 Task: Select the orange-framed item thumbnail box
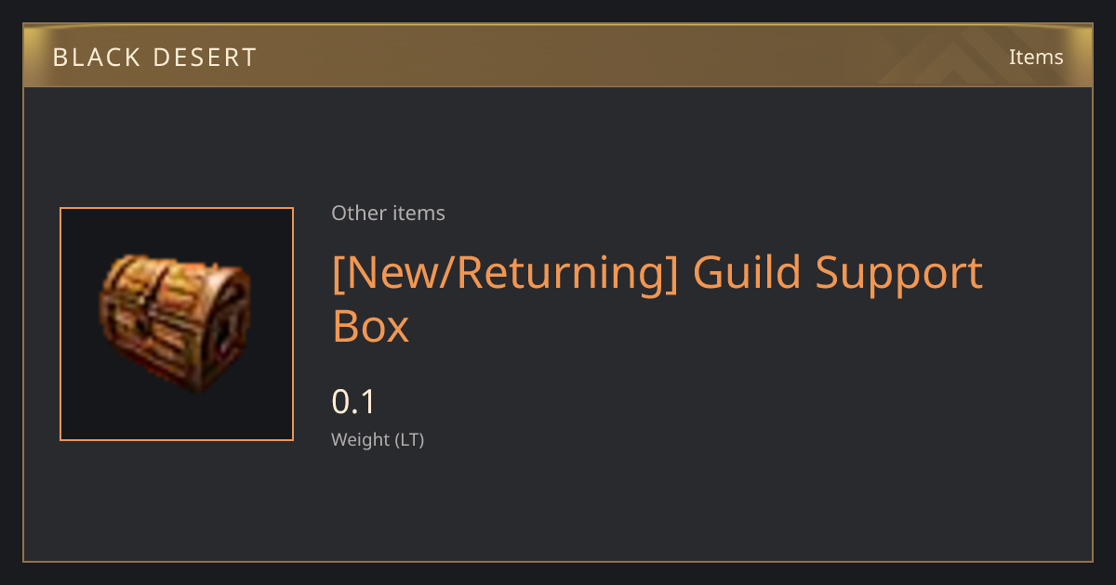[177, 324]
